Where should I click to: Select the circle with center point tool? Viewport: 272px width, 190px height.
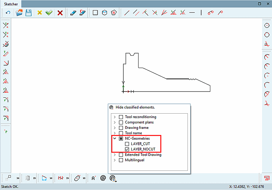[x=267, y=26]
